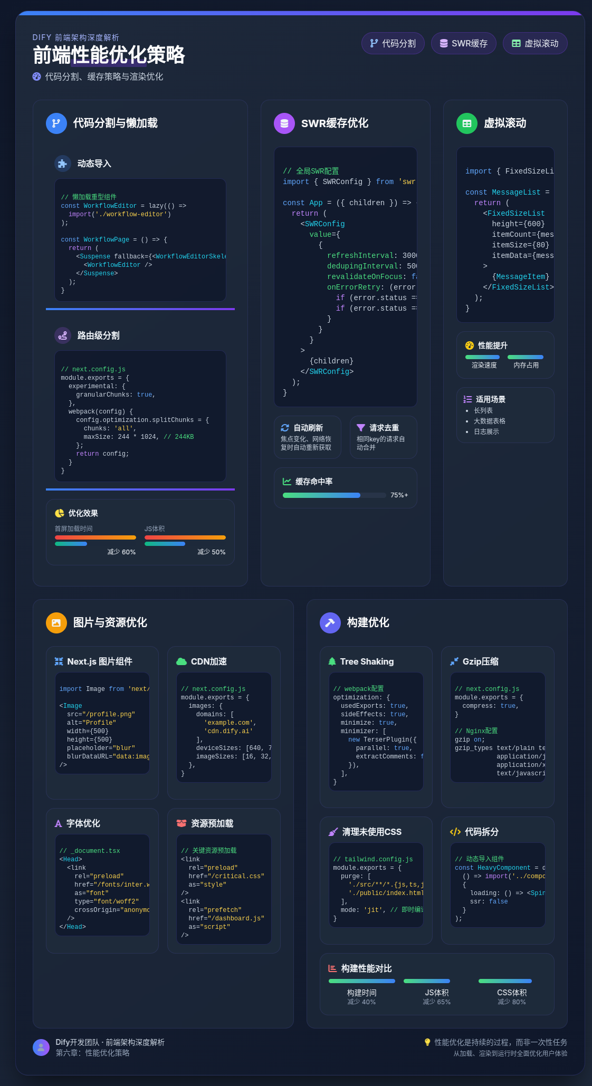Click the code brackets icon next to 代码拆分
The height and width of the screenshot is (1086, 592).
click(455, 832)
